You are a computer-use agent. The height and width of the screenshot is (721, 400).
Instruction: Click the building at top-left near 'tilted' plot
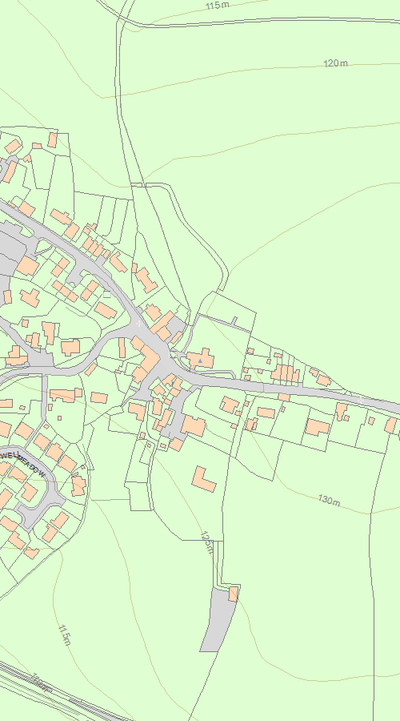pos(52,140)
